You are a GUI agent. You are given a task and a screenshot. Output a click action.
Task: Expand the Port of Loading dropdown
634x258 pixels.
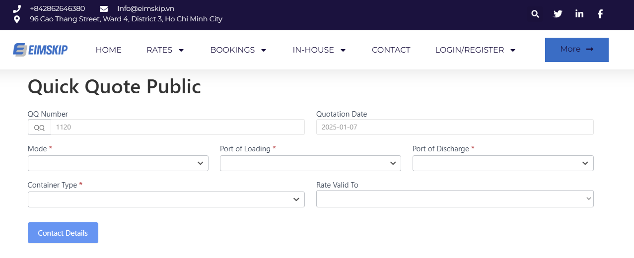[x=310, y=163]
